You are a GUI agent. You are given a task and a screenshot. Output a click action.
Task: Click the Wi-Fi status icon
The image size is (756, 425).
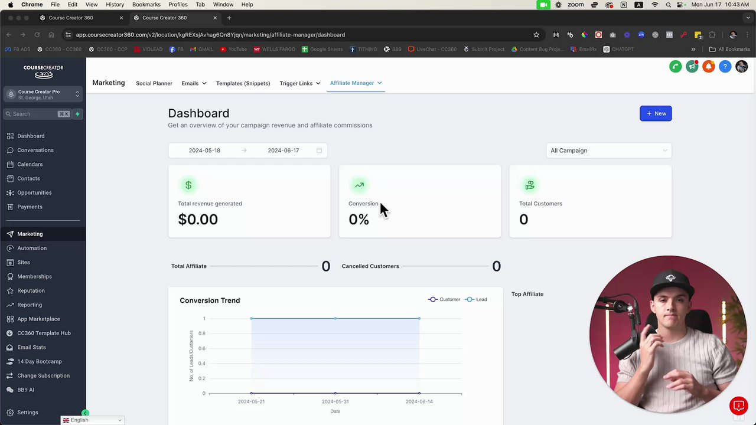click(x=654, y=5)
